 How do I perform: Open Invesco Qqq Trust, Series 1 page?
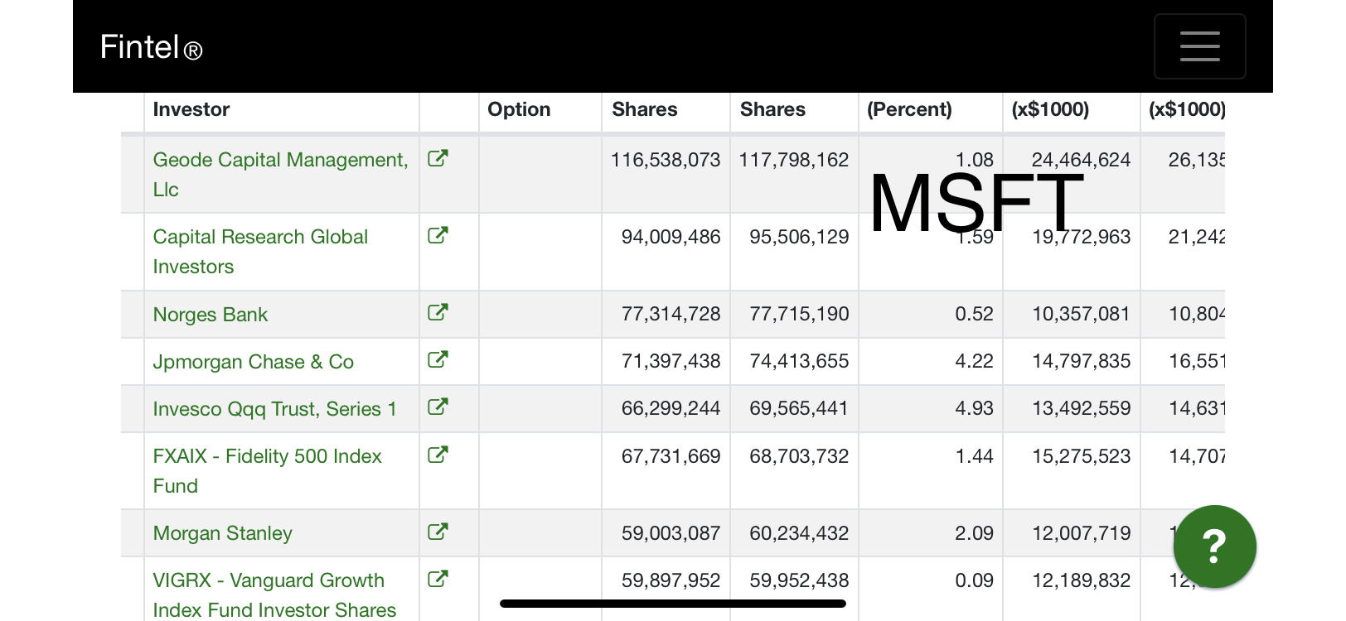coord(275,409)
